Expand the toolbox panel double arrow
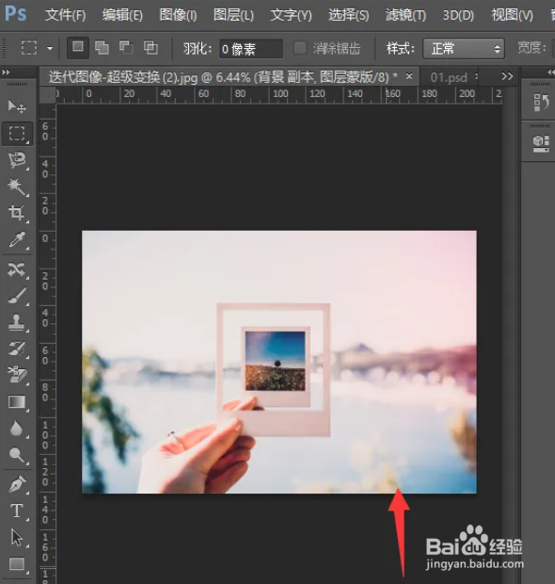The width and height of the screenshot is (555, 584). (6, 73)
